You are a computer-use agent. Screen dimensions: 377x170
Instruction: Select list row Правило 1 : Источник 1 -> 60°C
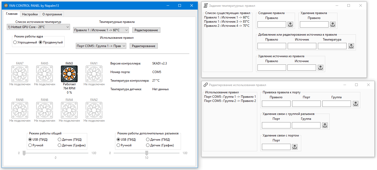coord(227,17)
